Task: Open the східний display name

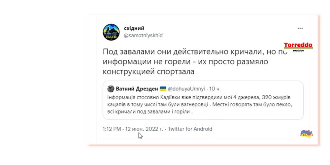Action: tap(134, 28)
